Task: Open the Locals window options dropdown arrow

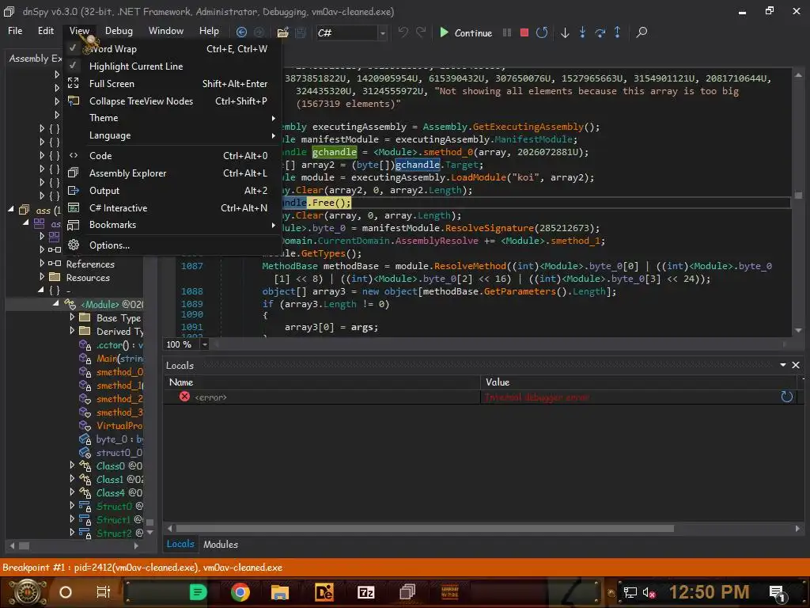Action: (x=783, y=365)
